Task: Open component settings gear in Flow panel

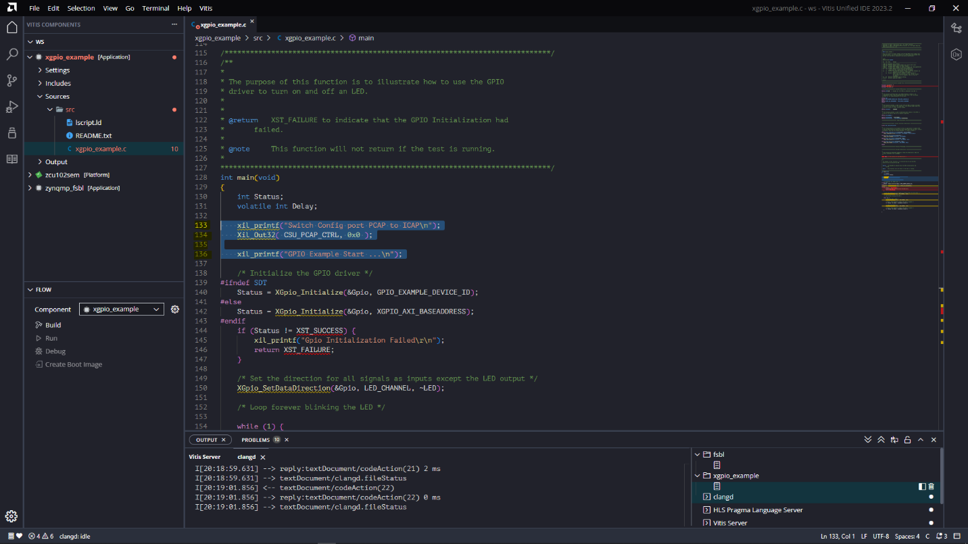Action: 175,310
